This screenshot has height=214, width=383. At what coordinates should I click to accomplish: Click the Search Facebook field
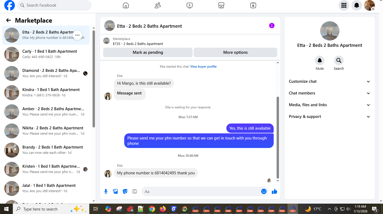(54, 5)
